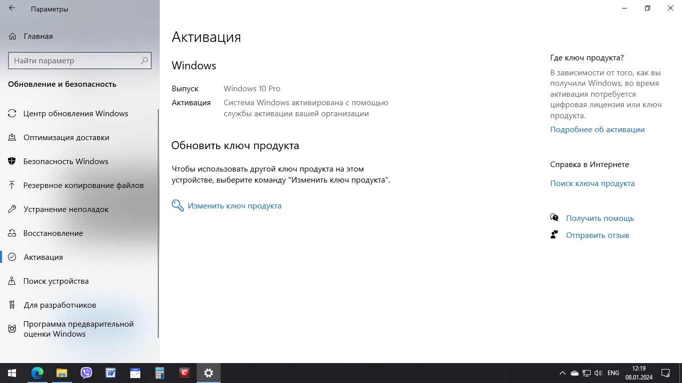Click the search magnifier icon

click(x=144, y=60)
